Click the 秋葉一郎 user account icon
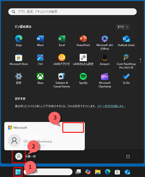Screen dimensions: 145x177 [19, 156]
